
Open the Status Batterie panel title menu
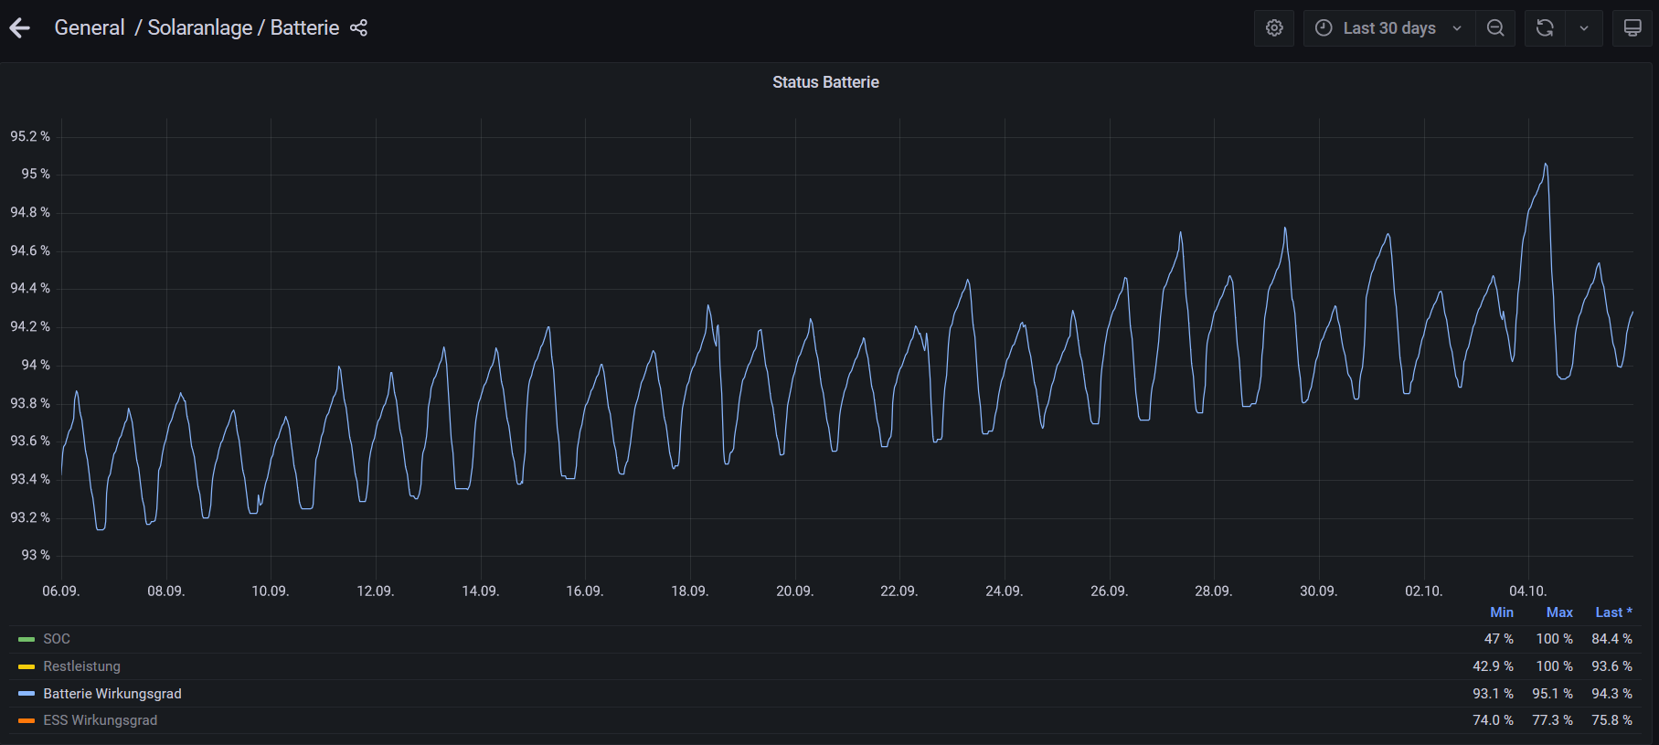click(825, 82)
